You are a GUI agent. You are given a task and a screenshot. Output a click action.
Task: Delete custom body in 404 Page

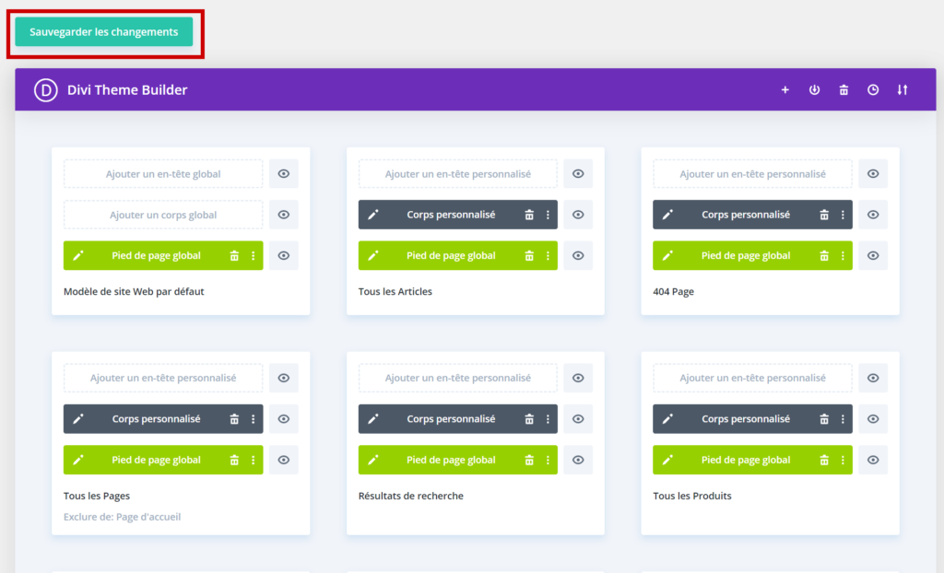pos(824,215)
